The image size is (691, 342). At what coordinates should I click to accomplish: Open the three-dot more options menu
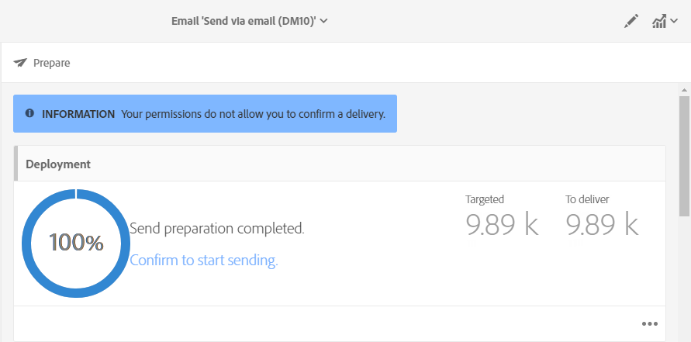pos(650,323)
